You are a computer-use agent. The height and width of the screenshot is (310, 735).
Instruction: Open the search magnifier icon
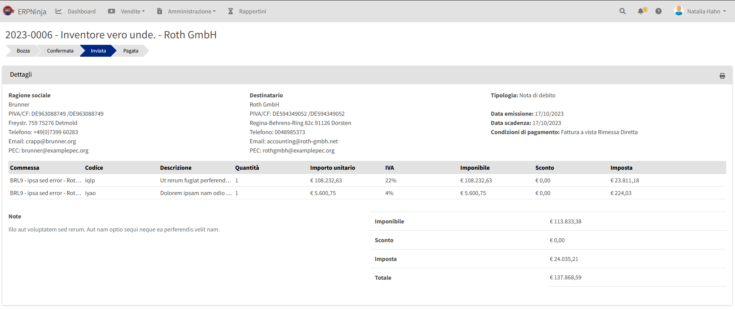pyautogui.click(x=622, y=11)
